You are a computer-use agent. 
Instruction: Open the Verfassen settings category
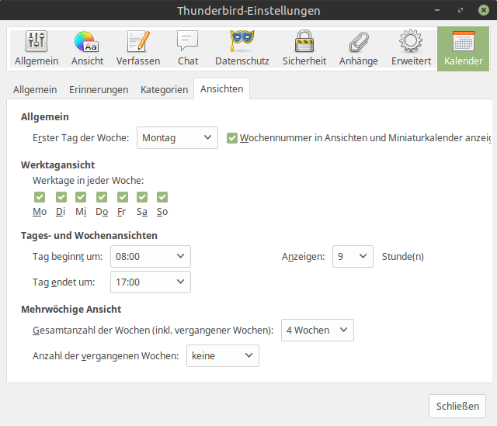click(x=138, y=48)
